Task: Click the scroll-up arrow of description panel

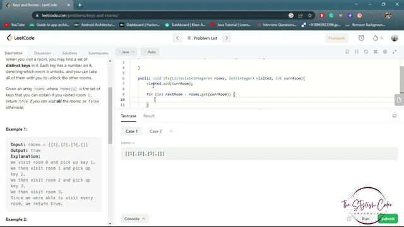Action: [x=110, y=61]
